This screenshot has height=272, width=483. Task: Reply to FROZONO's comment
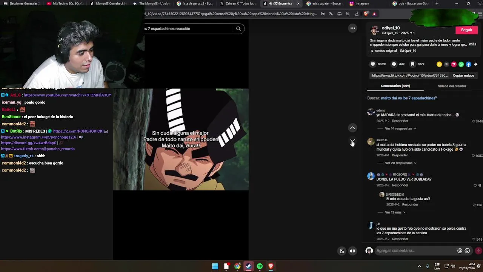tap(400, 185)
